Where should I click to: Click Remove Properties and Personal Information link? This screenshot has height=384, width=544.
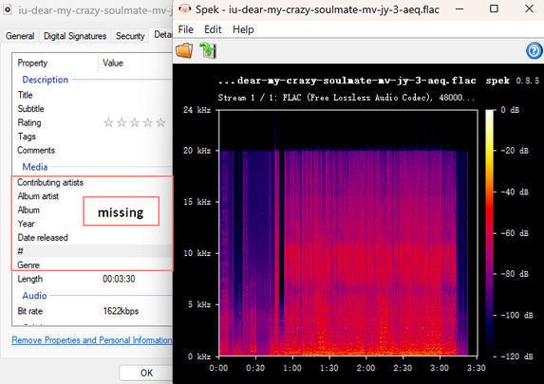pyautogui.click(x=91, y=340)
